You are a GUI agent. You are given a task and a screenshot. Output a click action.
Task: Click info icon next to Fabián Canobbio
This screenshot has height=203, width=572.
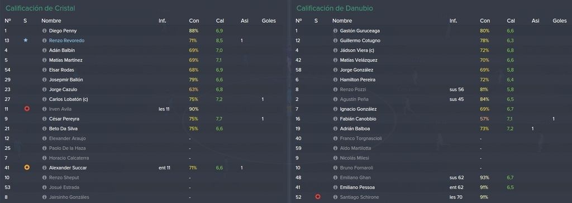click(335, 119)
